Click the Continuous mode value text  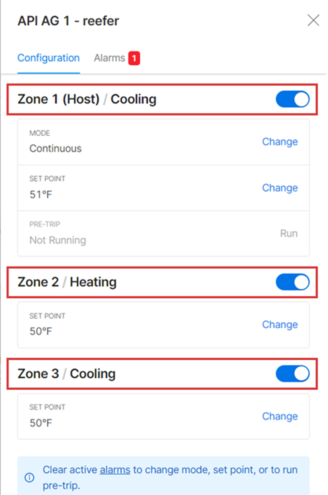[x=55, y=148]
